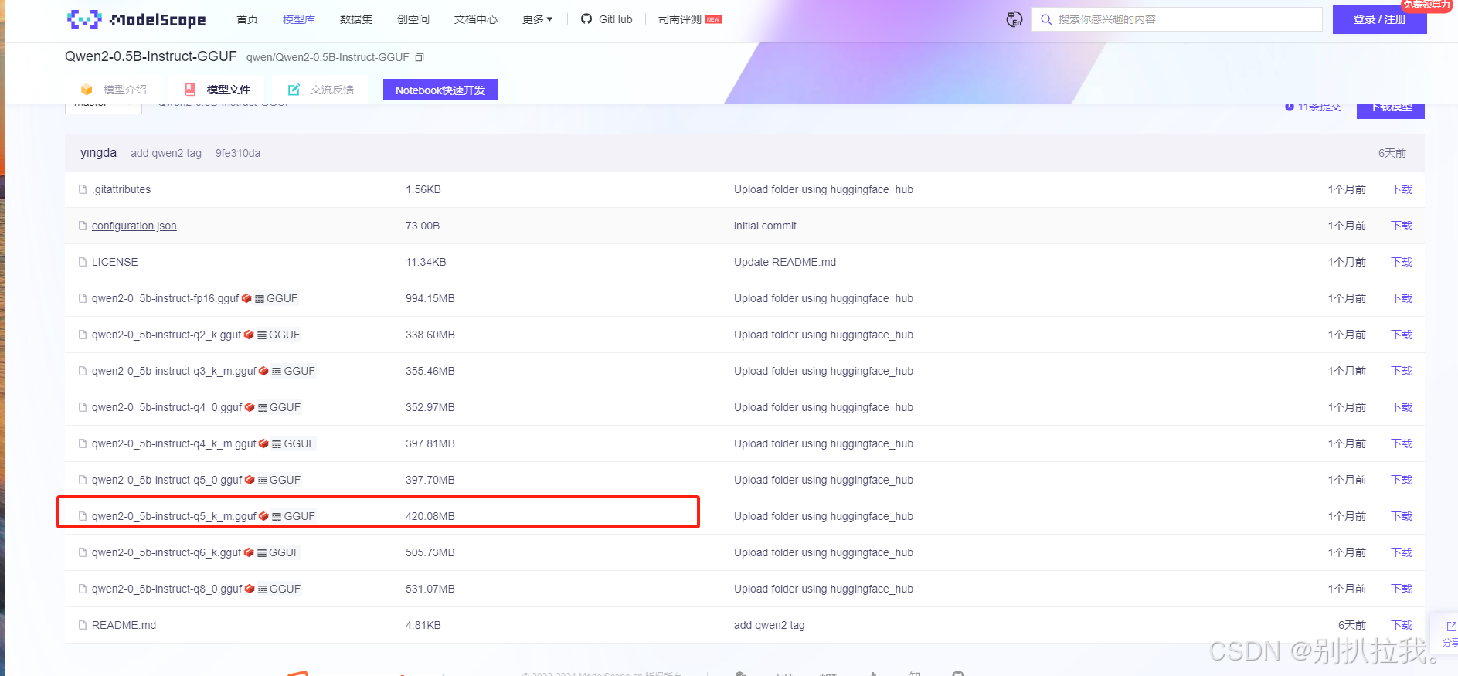Open the qwen2-0_5b-instruct-q5_k_m.gguf file
The width and height of the screenshot is (1458, 676).
point(174,516)
